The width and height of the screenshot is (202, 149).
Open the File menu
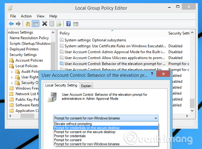click(x=13, y=16)
